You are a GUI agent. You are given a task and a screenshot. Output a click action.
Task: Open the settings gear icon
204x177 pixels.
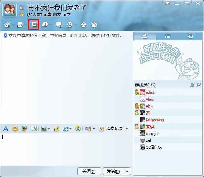pos(94,25)
